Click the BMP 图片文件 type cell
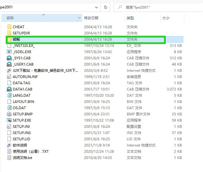Image resolution: width=203 pixels, height=172 pixels. click(138, 114)
